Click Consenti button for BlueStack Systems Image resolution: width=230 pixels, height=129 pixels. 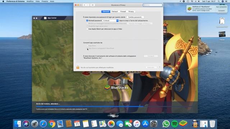click(x=151, y=56)
